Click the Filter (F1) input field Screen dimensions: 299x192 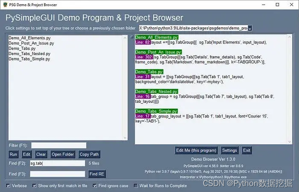tap(59, 145)
